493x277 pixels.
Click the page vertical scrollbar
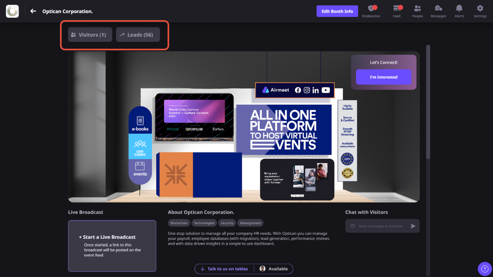click(x=428, y=101)
